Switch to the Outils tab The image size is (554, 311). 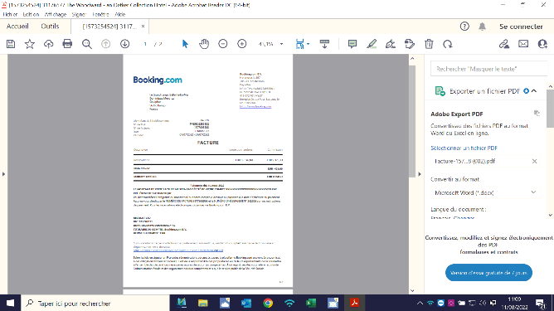(50, 27)
